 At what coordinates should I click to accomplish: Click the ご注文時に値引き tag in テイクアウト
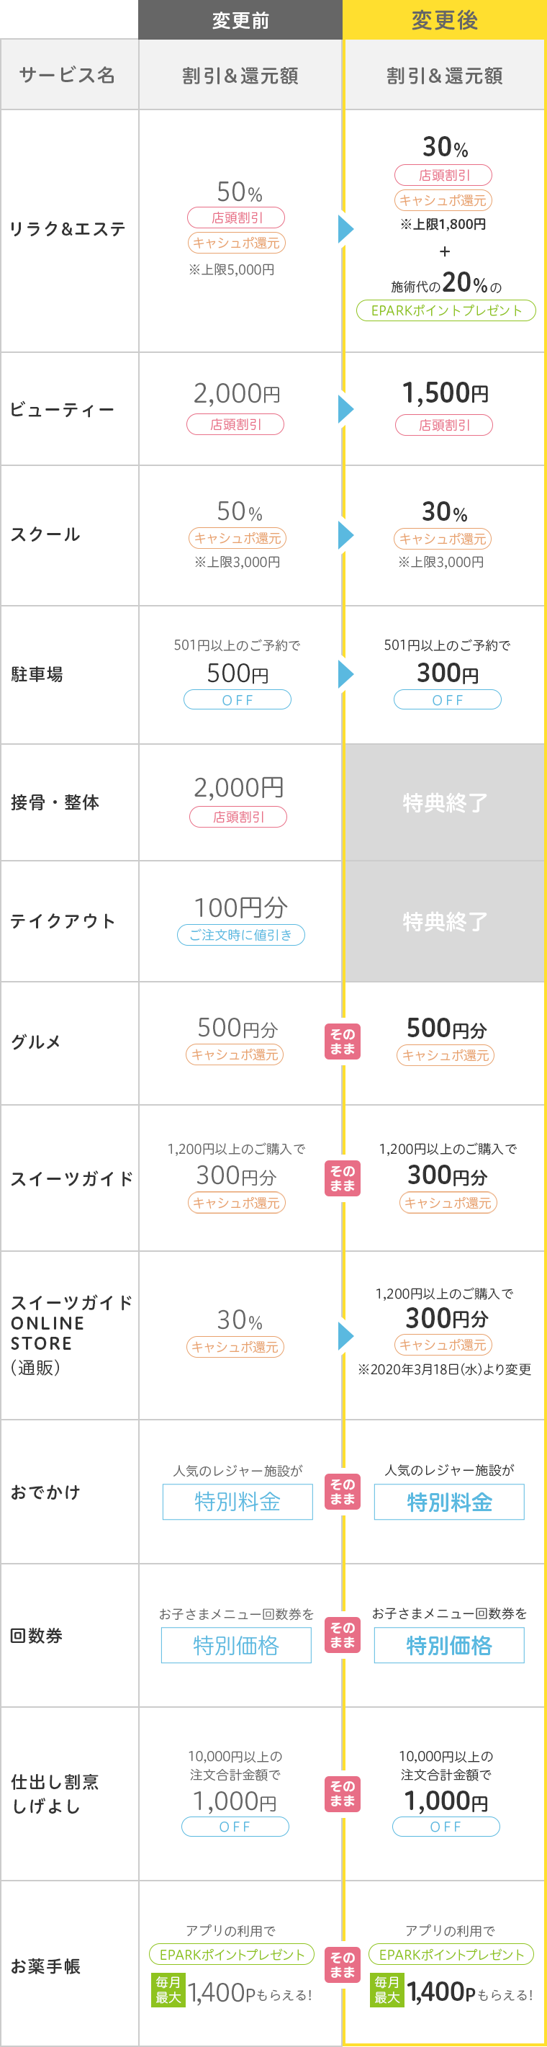(x=241, y=936)
